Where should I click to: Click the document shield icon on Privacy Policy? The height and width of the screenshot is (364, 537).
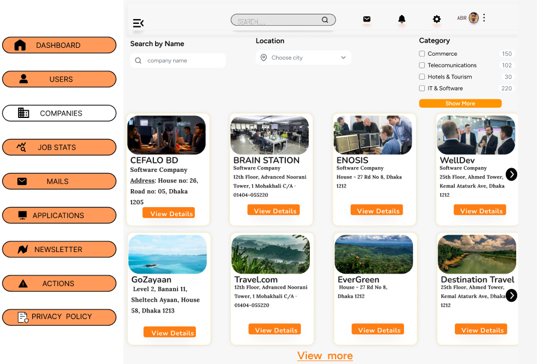pyautogui.click(x=23, y=317)
